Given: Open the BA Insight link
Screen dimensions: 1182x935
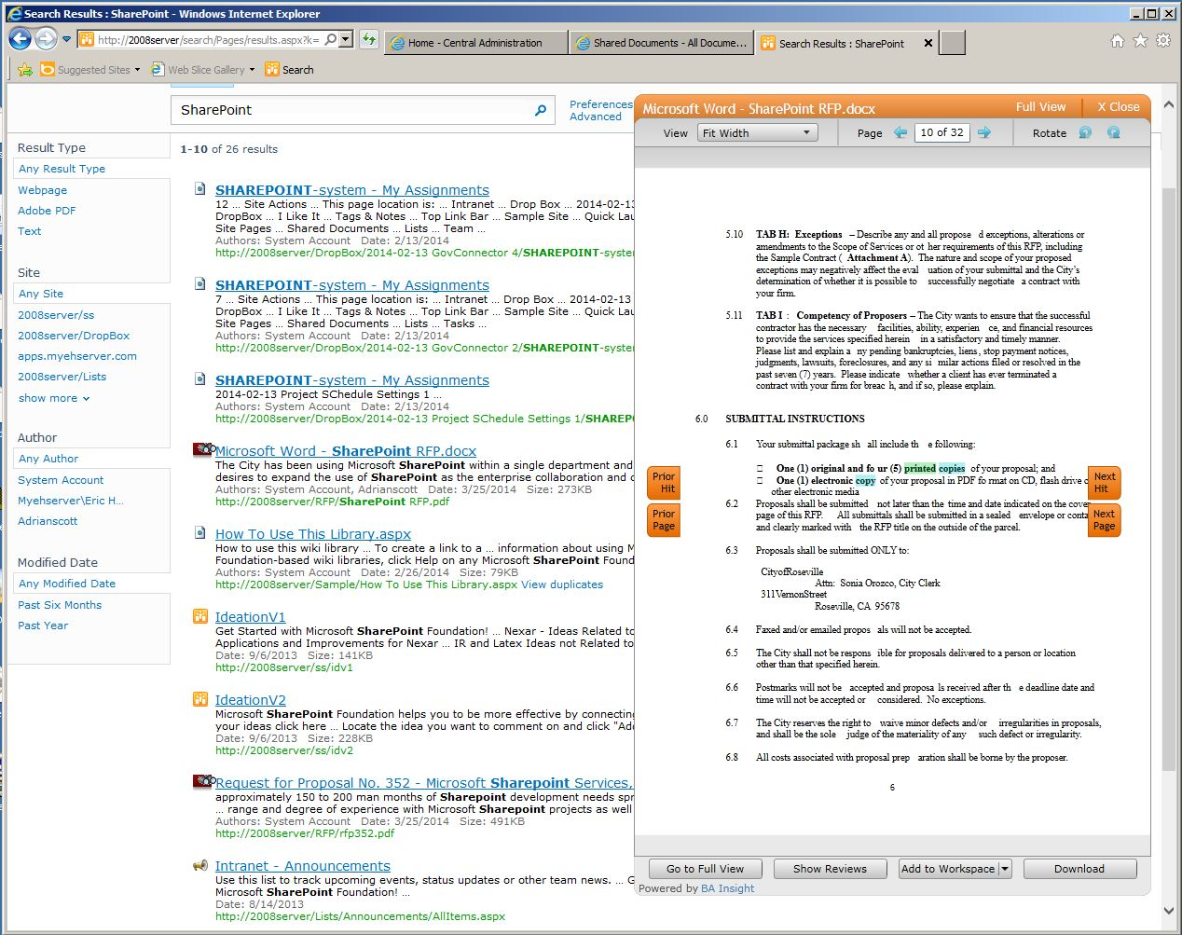Looking at the screenshot, I should click(728, 888).
